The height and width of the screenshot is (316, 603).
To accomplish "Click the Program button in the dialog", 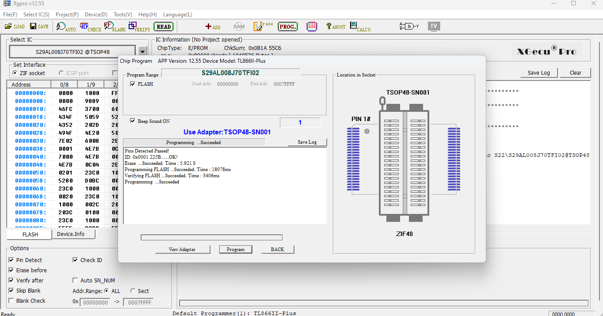I will click(236, 249).
